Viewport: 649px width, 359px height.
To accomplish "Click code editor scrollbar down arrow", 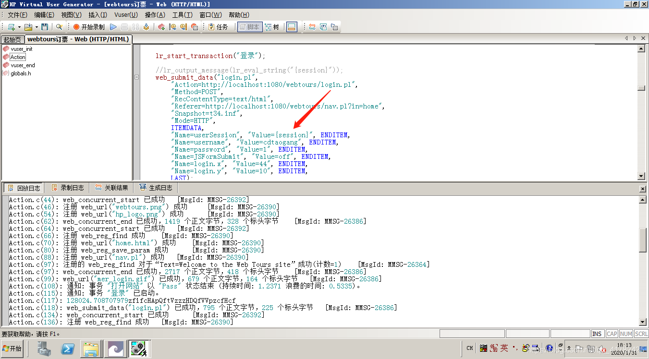I will [x=641, y=176].
